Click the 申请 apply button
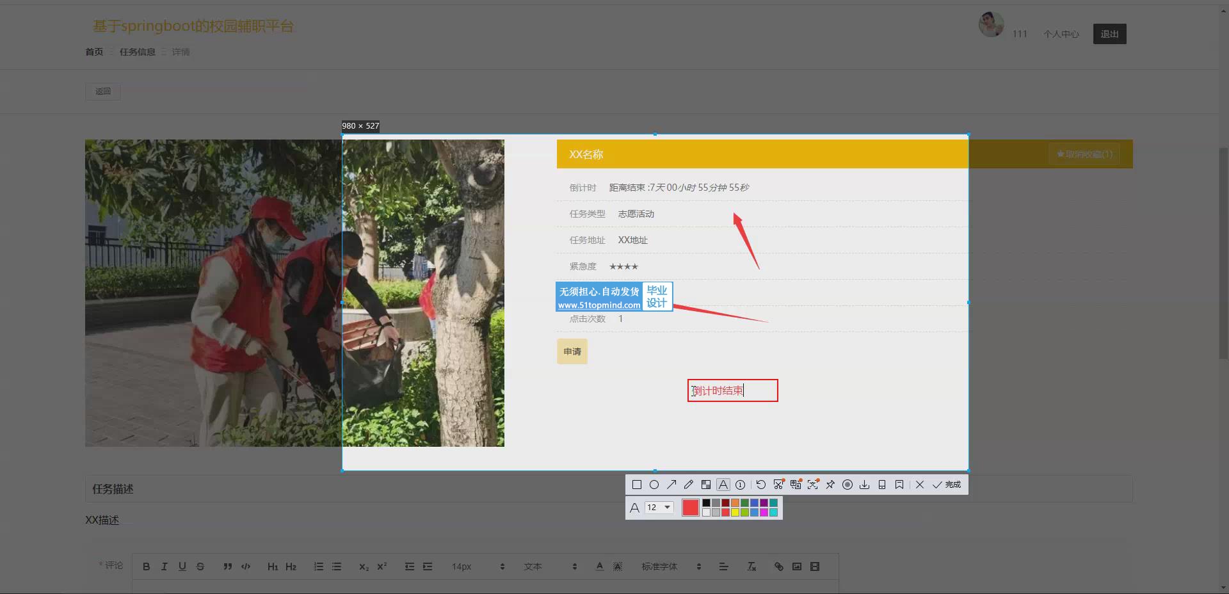The image size is (1229, 594). click(572, 351)
